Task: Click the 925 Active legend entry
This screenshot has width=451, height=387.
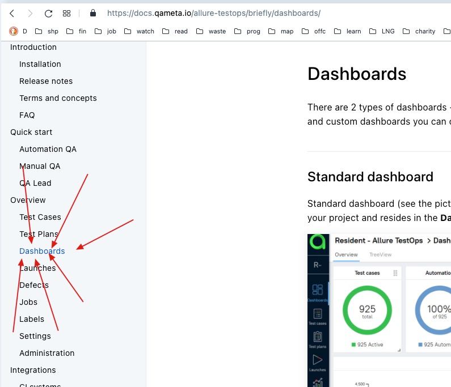Action: click(x=367, y=345)
